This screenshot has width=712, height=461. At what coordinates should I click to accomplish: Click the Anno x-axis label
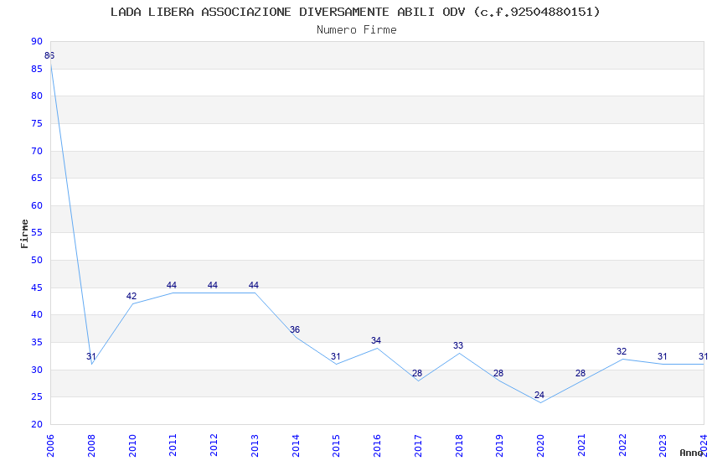(x=691, y=453)
